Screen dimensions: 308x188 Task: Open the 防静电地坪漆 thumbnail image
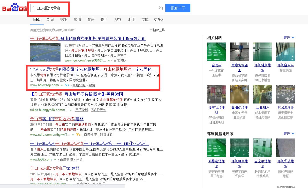click(x=216, y=148)
